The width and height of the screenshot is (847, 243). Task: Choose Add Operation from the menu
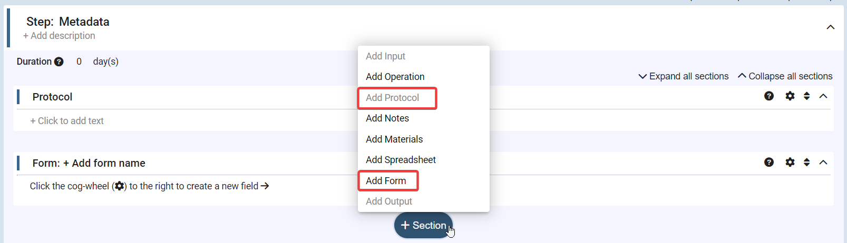(x=395, y=77)
